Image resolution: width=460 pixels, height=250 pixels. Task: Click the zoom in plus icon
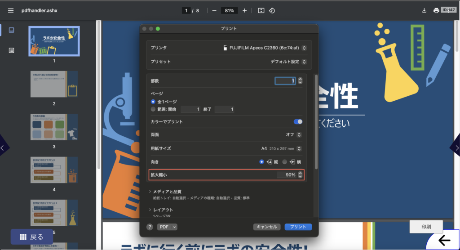point(245,11)
